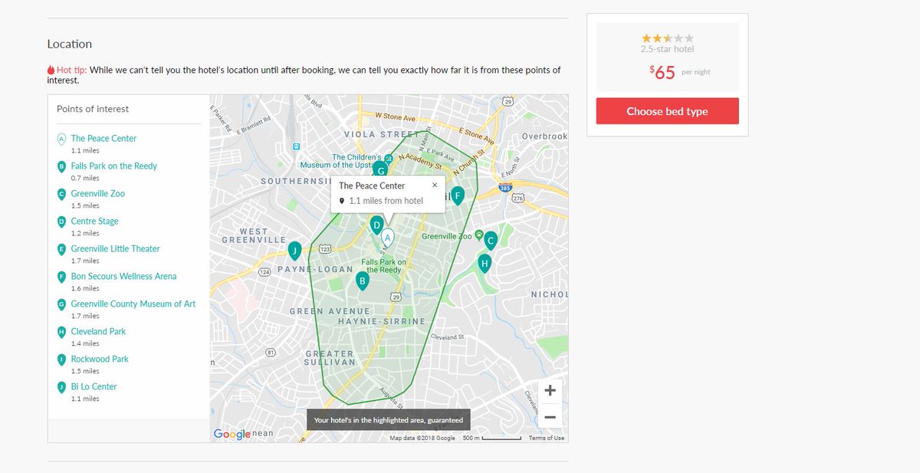
Task: Click the highlighted area guarantee banner
Action: point(389,420)
